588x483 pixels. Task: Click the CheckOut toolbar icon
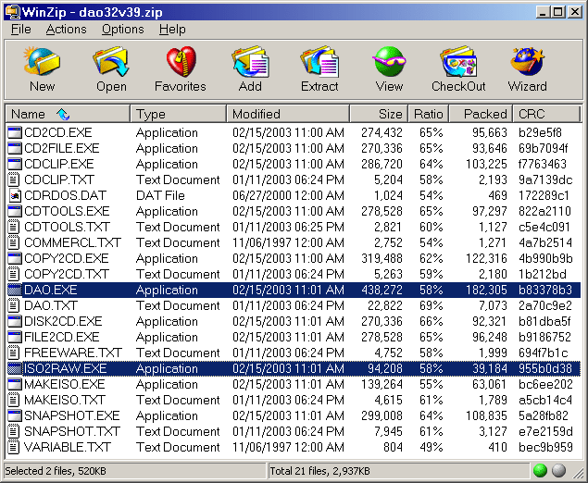pyautogui.click(x=458, y=62)
